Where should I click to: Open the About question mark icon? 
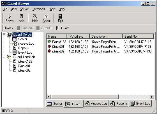click(46, 16)
